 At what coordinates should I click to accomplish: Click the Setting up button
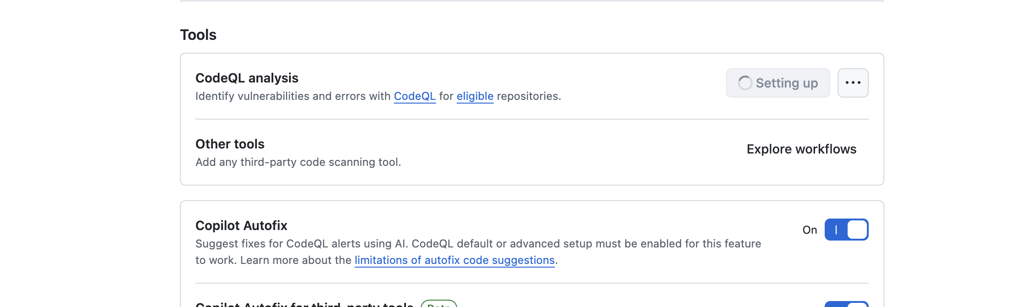778,83
